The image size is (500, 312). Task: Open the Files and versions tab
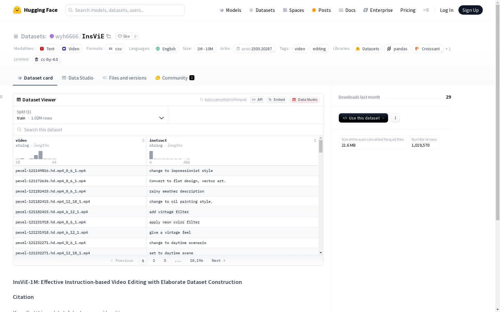click(124, 78)
